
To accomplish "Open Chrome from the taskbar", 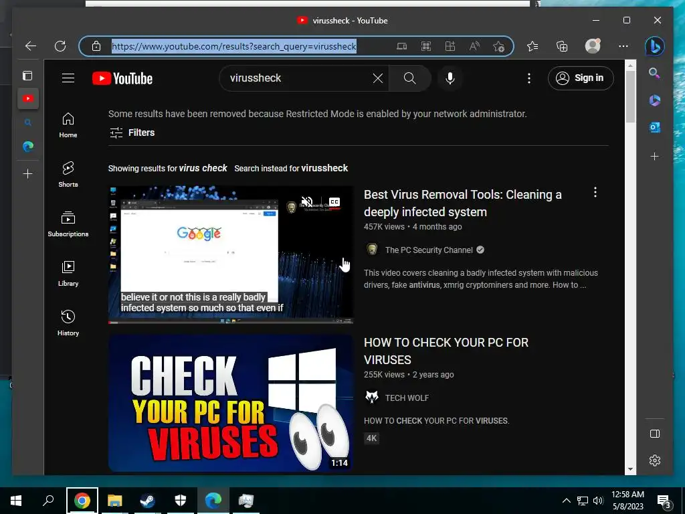I will [x=82, y=501].
